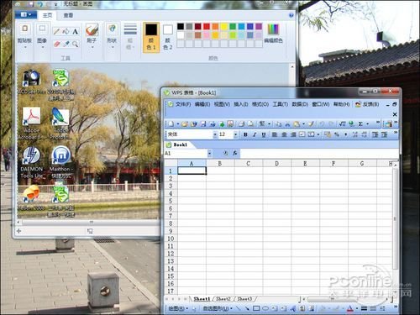Select the Color 2 button in Paint
The width and height of the screenshot is (420, 315).
point(168,37)
